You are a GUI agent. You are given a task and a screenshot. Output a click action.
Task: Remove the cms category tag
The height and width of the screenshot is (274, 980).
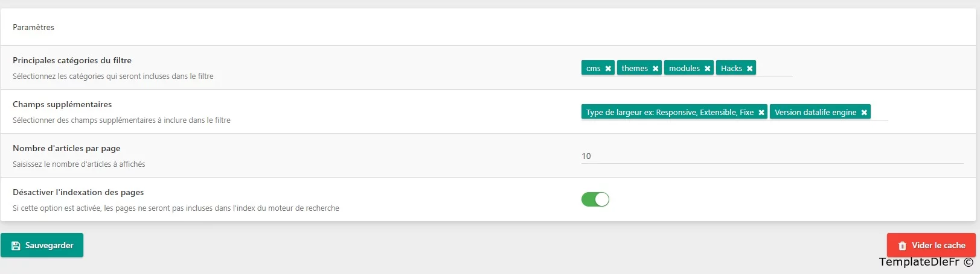(x=608, y=69)
